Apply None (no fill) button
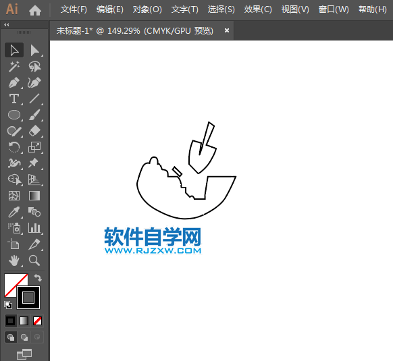This screenshot has width=393, height=361. 37,321
